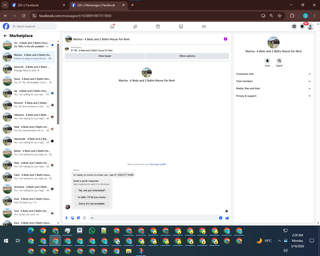Expand the Chat members section
Viewport: 320px width, 256px height.
pyautogui.click(x=273, y=81)
